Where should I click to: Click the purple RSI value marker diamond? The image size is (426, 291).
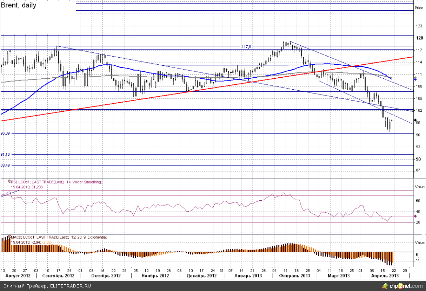[415, 216]
